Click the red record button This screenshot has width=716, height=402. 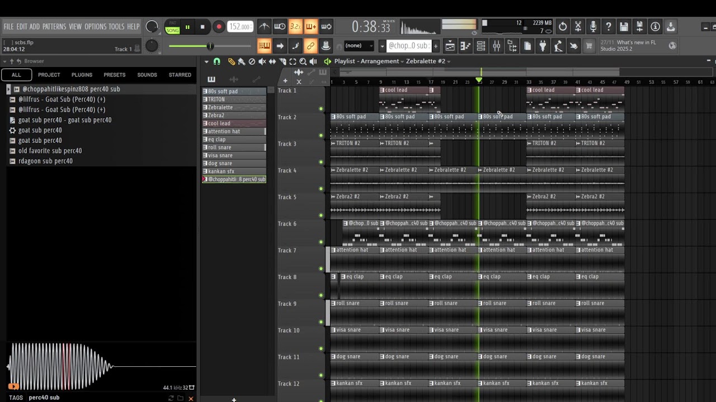[x=219, y=27]
